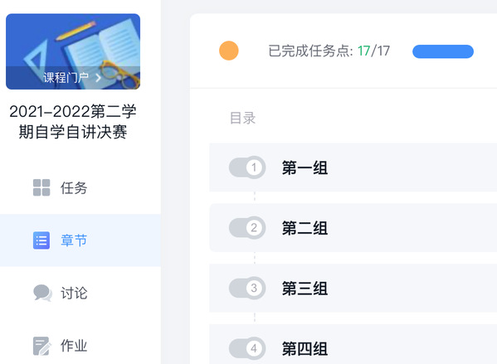The height and width of the screenshot is (364, 497).
Task: Toggle the switch numbered 3 for 第三组
Action: pyautogui.click(x=247, y=288)
